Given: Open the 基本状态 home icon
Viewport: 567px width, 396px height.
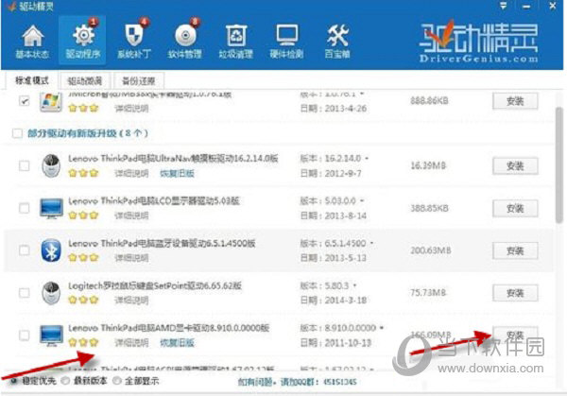Looking at the screenshot, I should click(32, 41).
